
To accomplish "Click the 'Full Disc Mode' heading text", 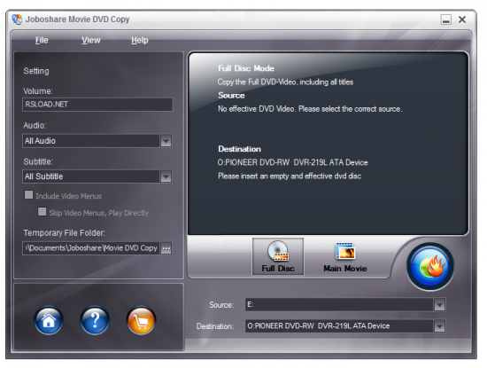I will pos(246,68).
